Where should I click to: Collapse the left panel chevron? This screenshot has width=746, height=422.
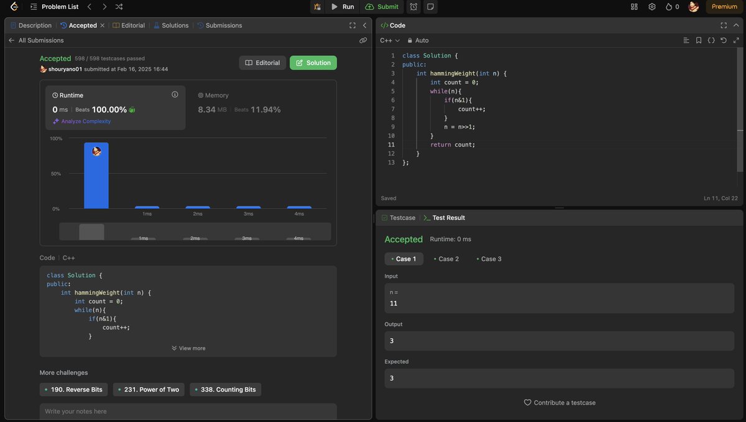364,25
